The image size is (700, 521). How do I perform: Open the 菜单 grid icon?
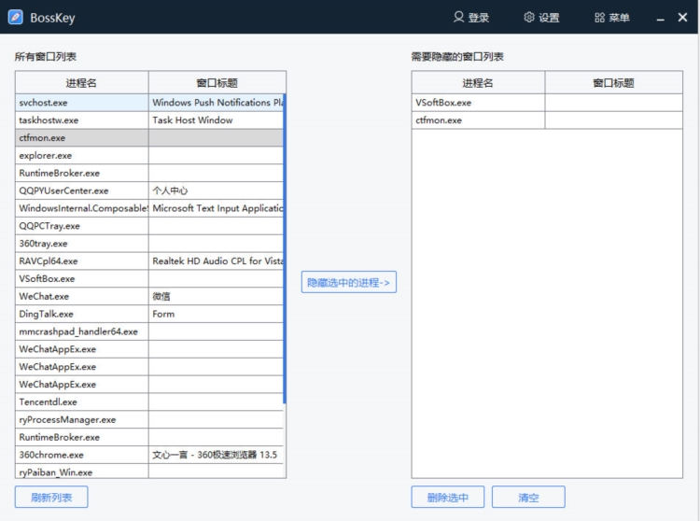[x=599, y=17]
